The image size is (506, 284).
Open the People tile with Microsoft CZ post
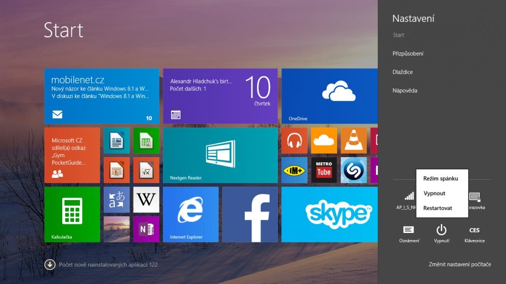coord(72,155)
